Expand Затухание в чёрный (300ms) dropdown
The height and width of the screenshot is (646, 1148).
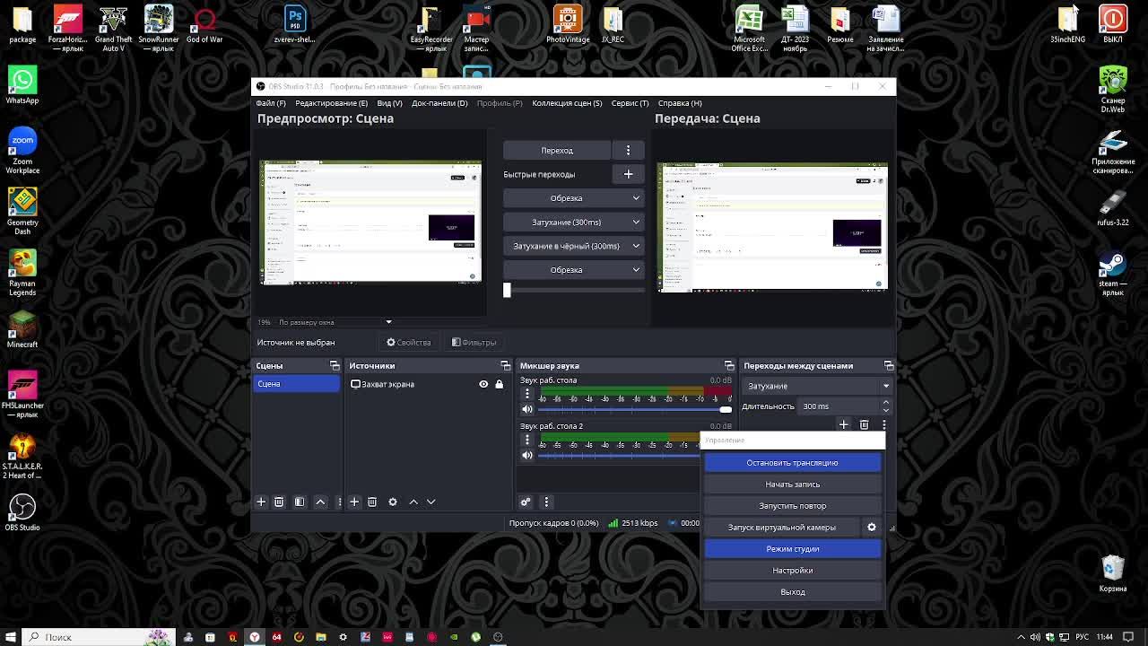[x=636, y=246]
